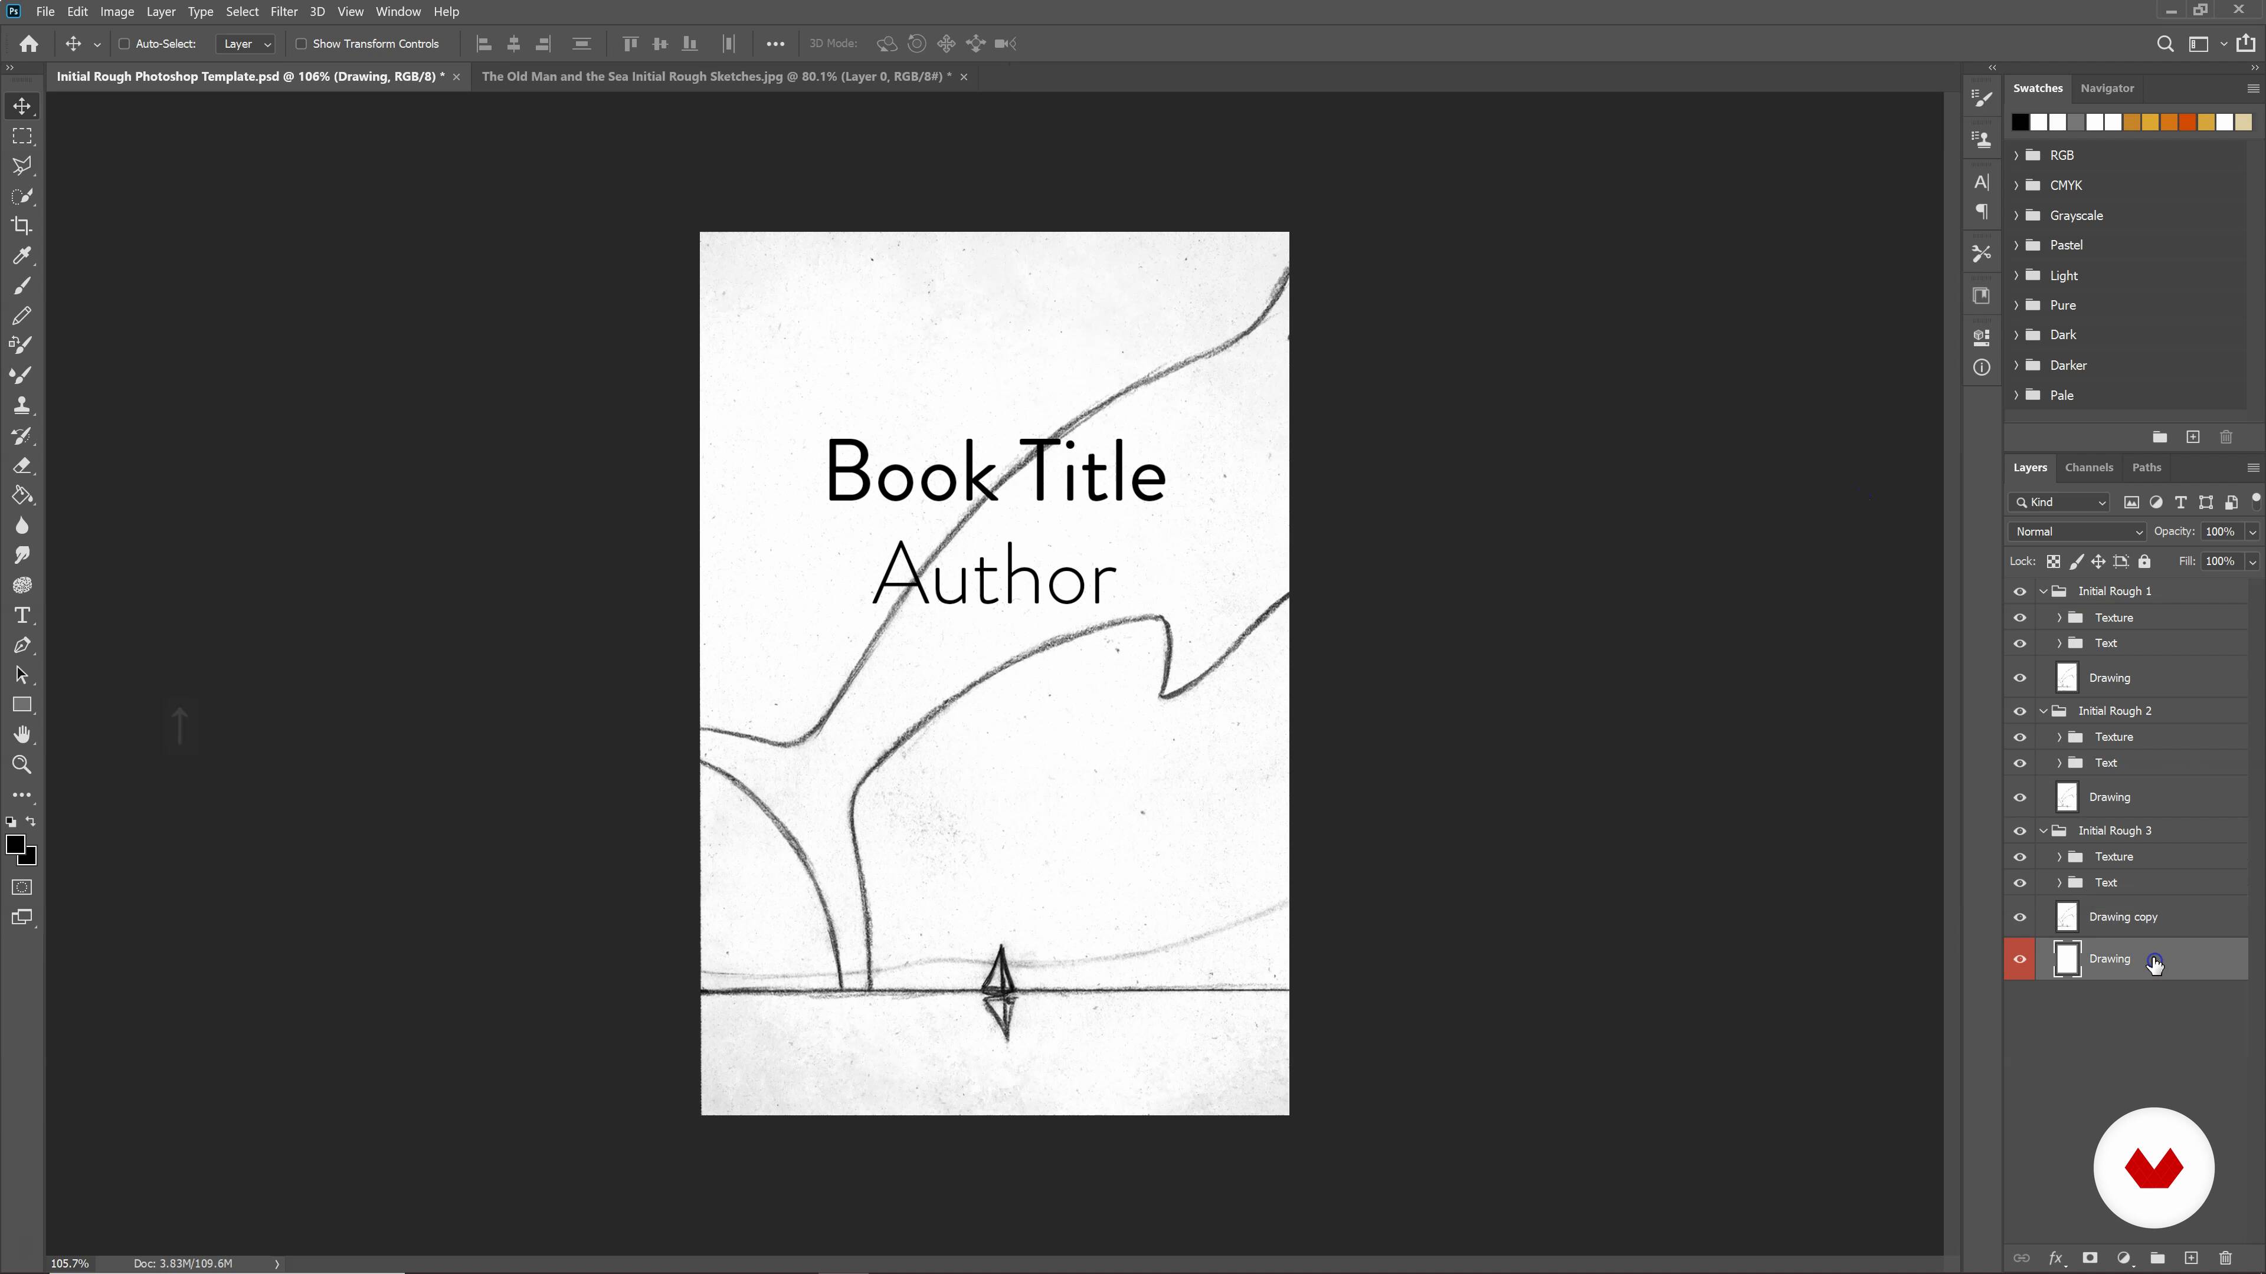Viewport: 2266px width, 1274px height.
Task: Select the Eraser tool
Action: [22, 465]
